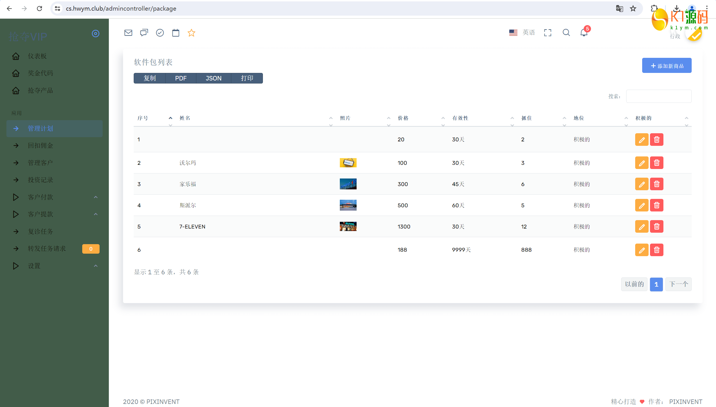Open the 英语 language dropdown
Screen dimensions: 716x407
[x=522, y=32]
